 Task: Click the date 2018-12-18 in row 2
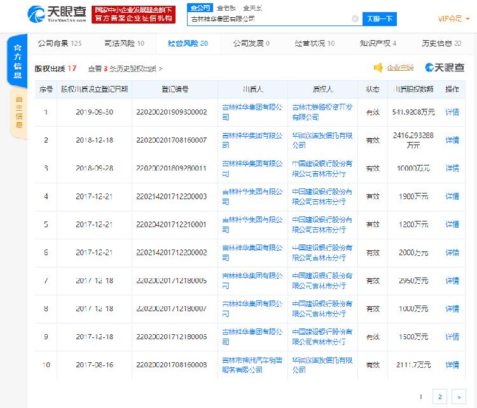pos(94,140)
